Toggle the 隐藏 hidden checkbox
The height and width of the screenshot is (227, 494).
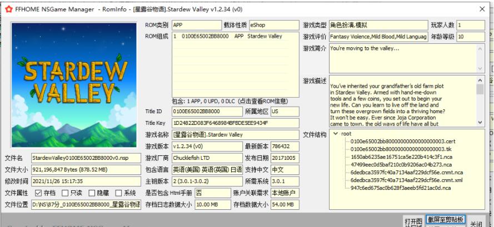[92, 193]
